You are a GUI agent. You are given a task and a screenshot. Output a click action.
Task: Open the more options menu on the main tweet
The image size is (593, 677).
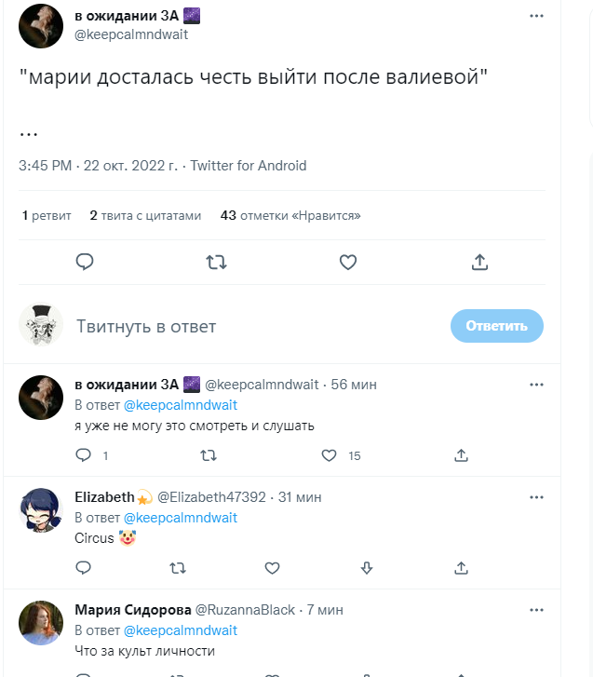click(536, 16)
